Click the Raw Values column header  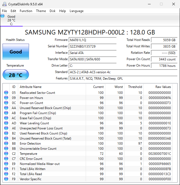click(x=158, y=87)
